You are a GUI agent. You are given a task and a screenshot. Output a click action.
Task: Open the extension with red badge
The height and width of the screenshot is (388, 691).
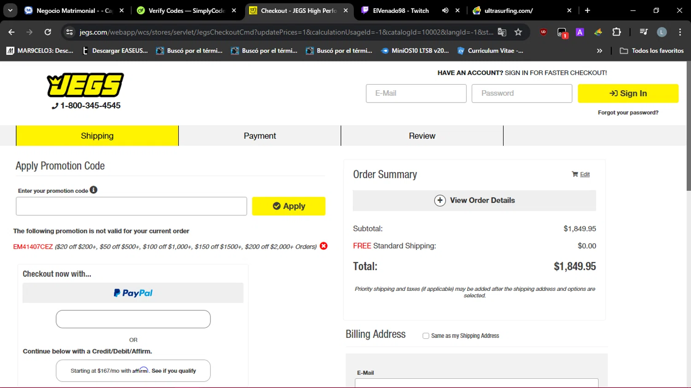[x=562, y=32]
